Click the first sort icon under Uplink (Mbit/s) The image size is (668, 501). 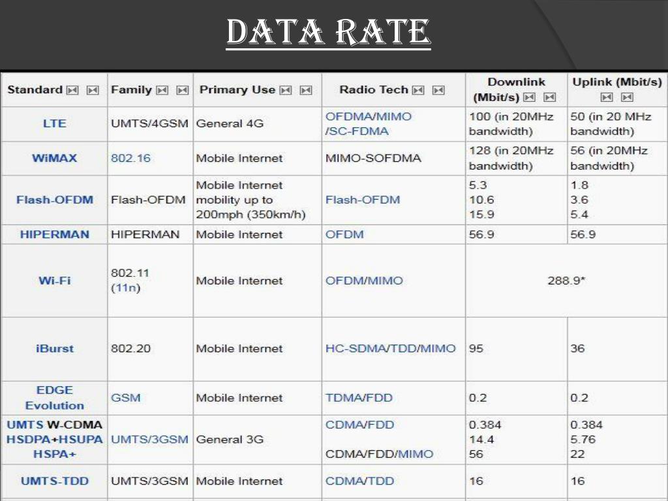tap(607, 98)
